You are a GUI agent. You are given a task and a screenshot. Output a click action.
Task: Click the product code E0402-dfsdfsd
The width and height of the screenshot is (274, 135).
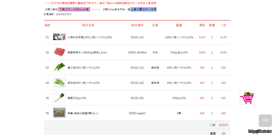[x=137, y=53]
